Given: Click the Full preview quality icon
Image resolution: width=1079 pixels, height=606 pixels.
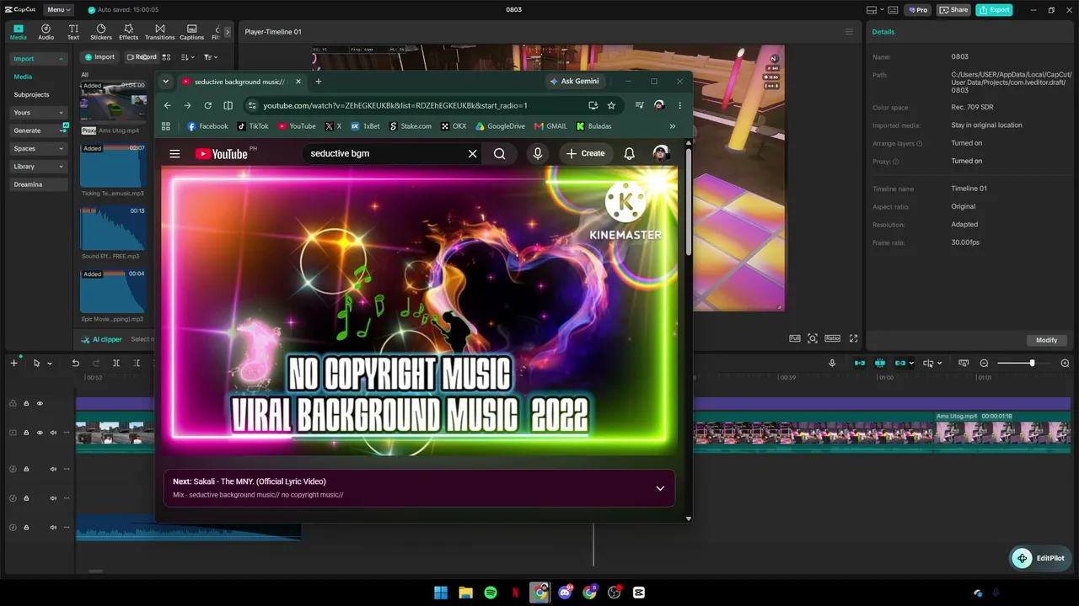Looking at the screenshot, I should point(795,338).
